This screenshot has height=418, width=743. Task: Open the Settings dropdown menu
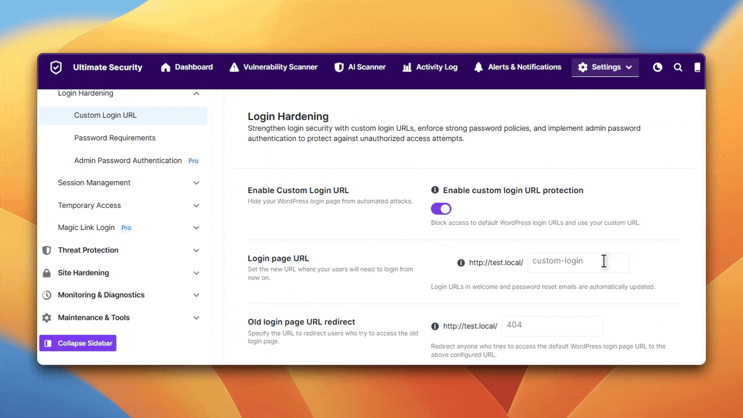pyautogui.click(x=605, y=67)
